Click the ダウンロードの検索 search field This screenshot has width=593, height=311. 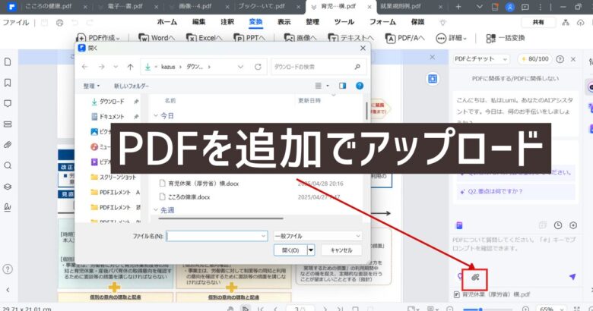click(319, 67)
